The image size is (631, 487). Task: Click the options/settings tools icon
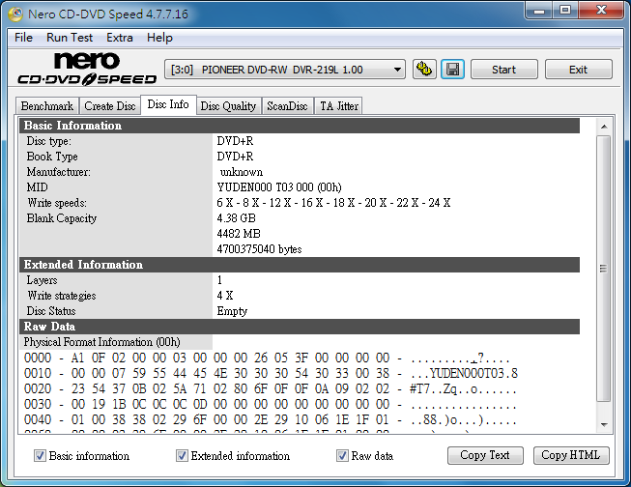tap(424, 70)
